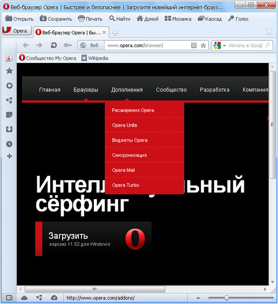Image resolution: width=278 pixels, height=304 pixels.
Task: Bookmark page with address bar star
Action: click(x=203, y=45)
